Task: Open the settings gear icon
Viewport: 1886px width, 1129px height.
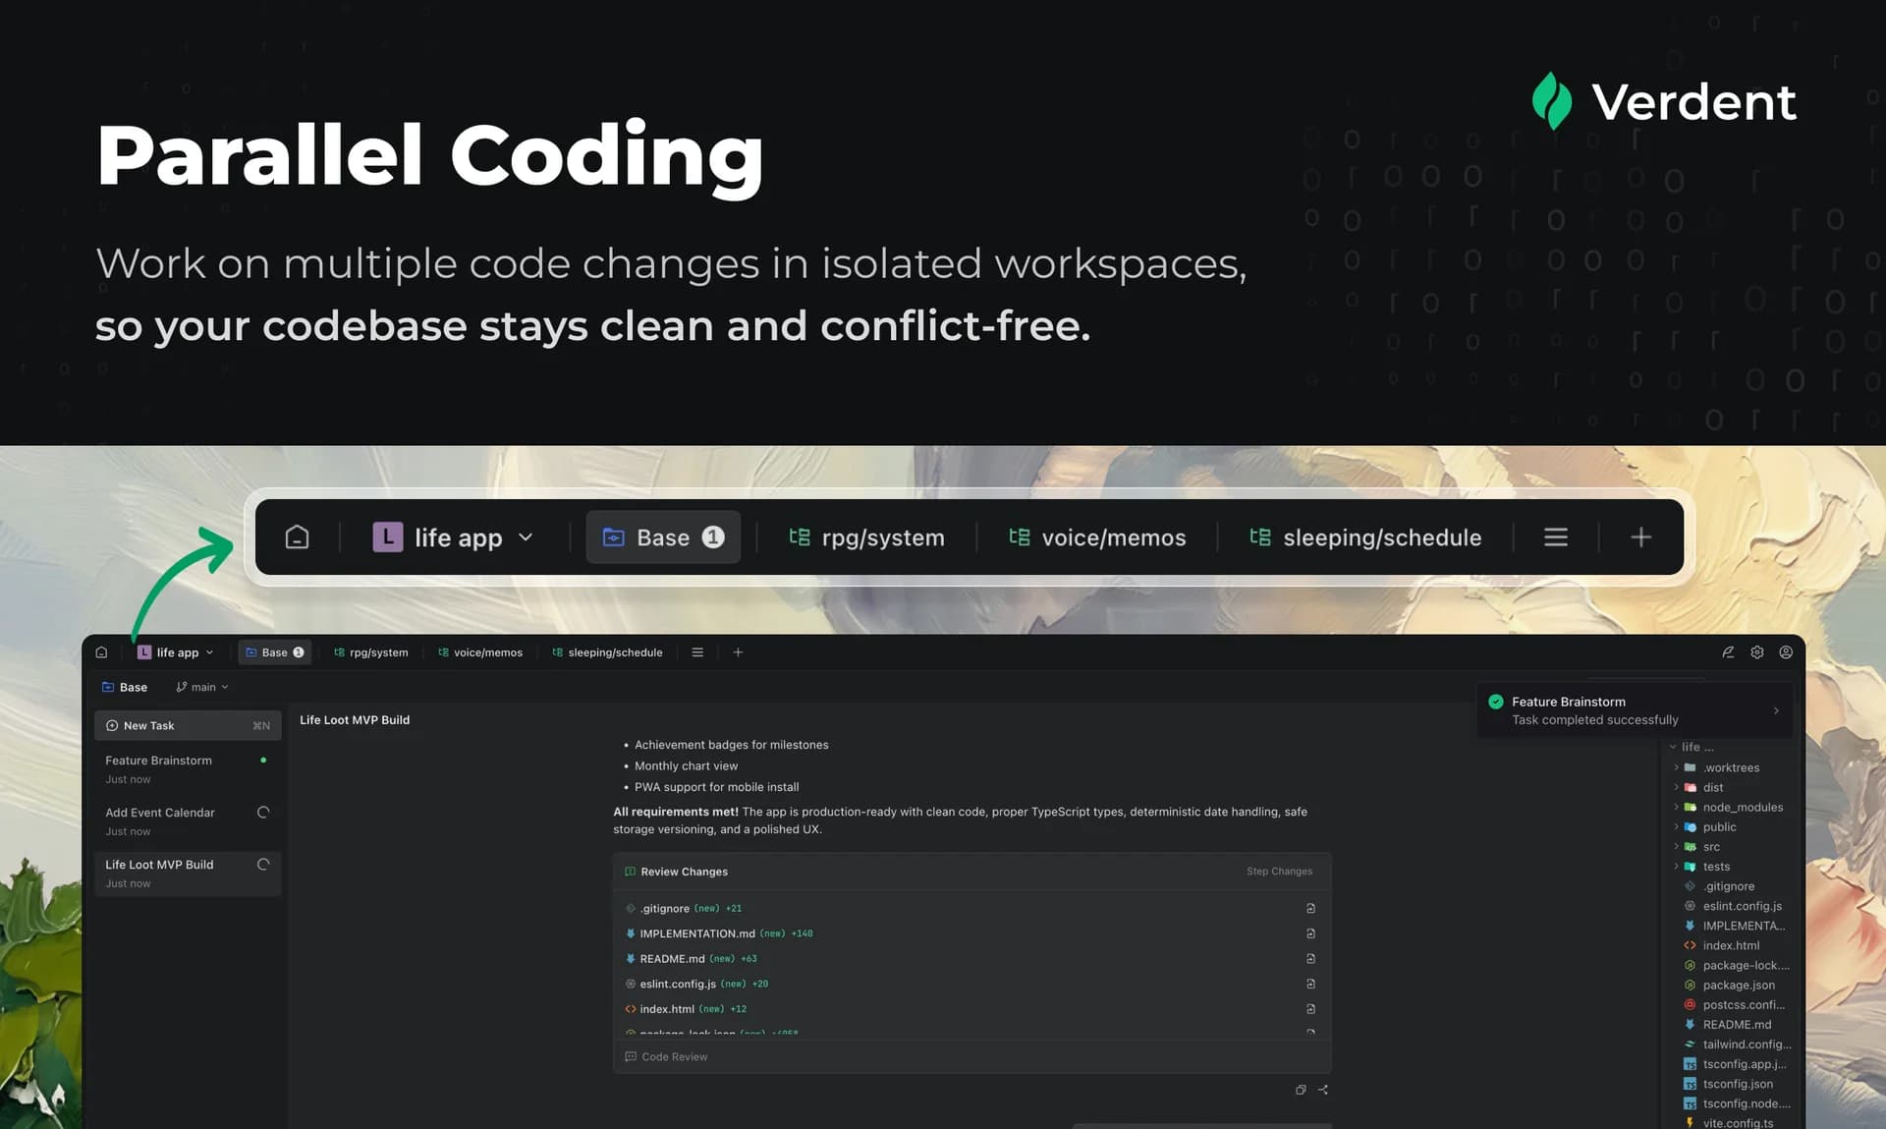Action: (1756, 652)
